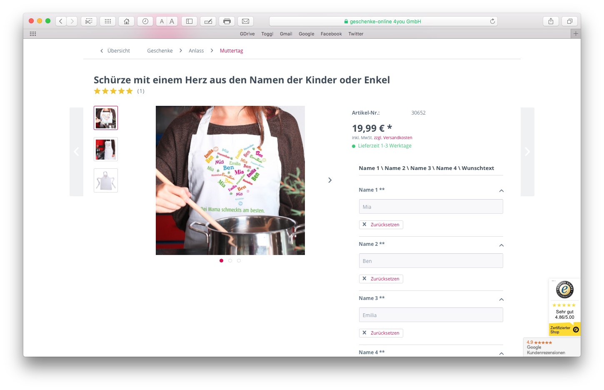Image resolution: width=604 pixels, height=390 pixels.
Task: Click the five-star rating
Action: click(113, 91)
